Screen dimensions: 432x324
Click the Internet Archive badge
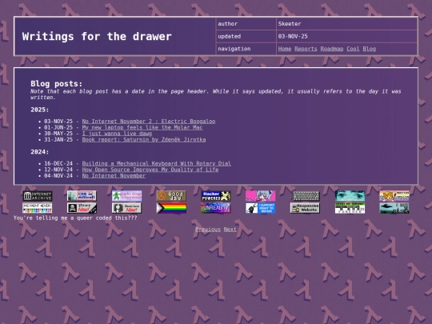click(37, 196)
